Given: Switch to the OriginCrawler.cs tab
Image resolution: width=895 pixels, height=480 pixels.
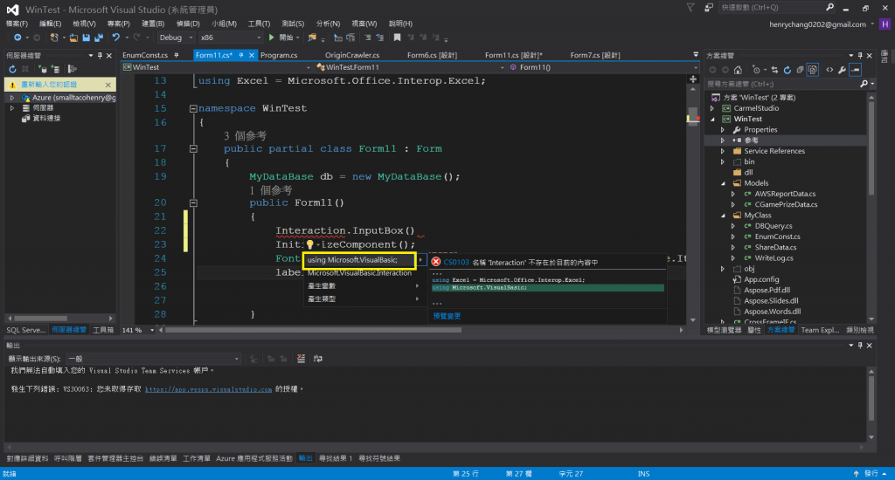Looking at the screenshot, I should pos(352,55).
